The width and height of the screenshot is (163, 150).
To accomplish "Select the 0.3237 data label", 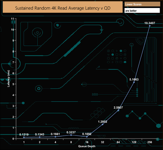I will click(x=71, y=132).
